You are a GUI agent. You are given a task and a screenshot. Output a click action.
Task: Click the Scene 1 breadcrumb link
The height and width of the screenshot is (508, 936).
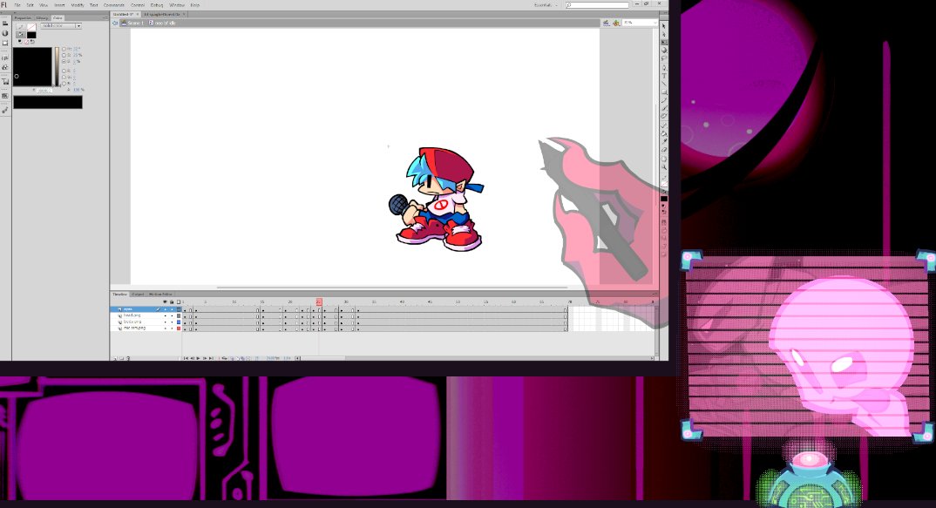[135, 23]
